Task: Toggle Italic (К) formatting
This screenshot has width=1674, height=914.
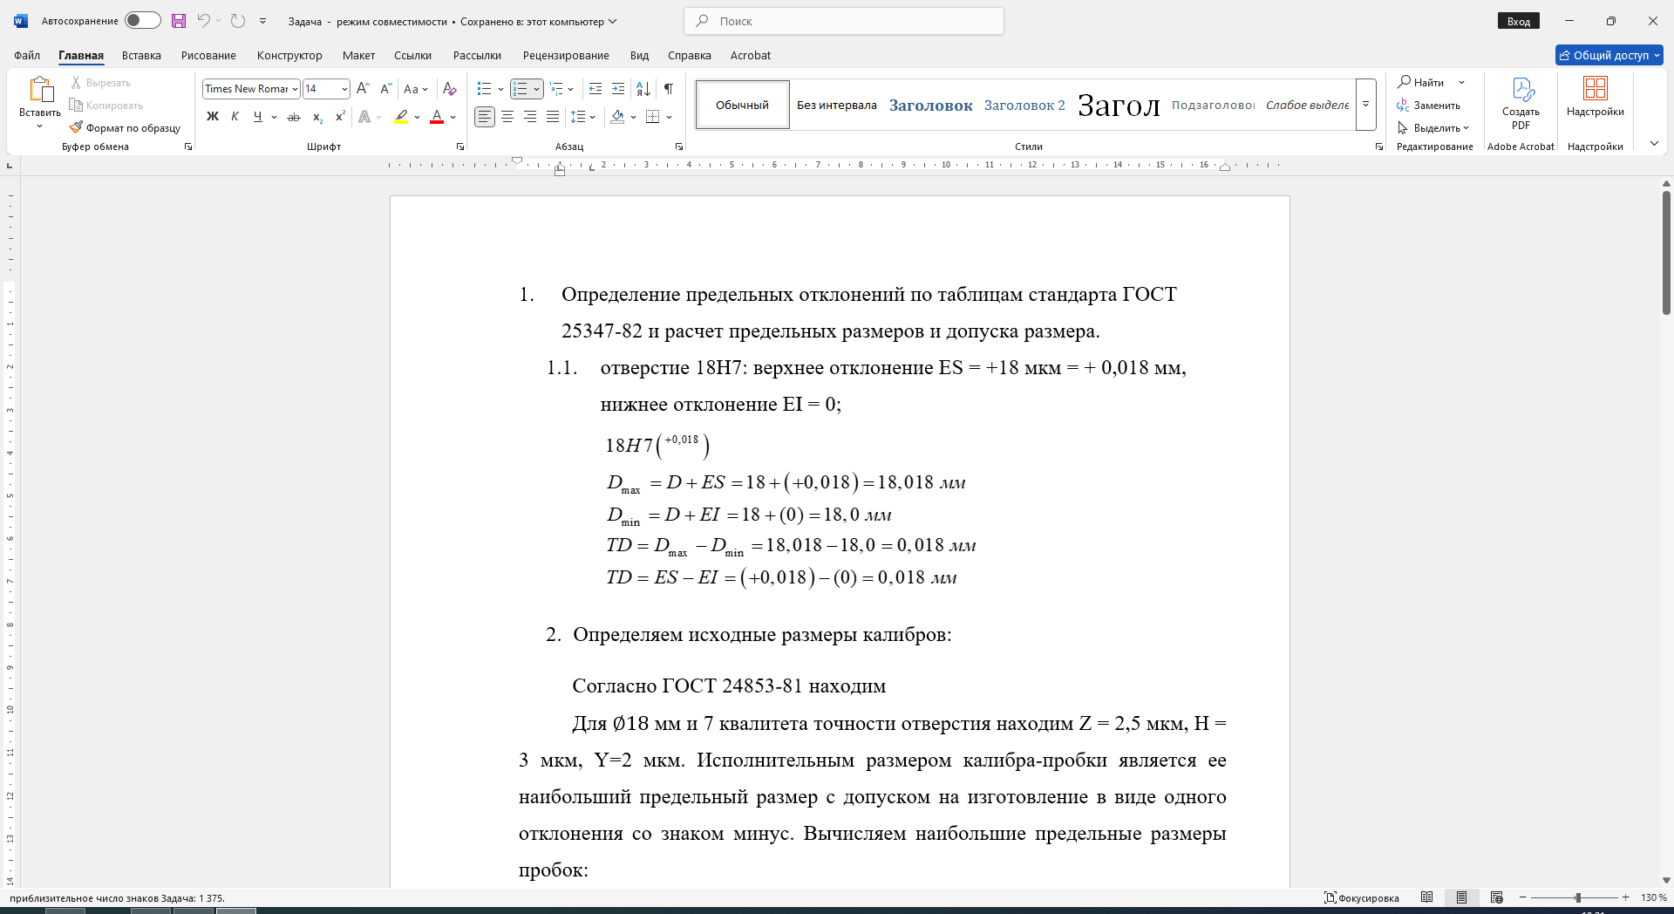Action: [235, 116]
